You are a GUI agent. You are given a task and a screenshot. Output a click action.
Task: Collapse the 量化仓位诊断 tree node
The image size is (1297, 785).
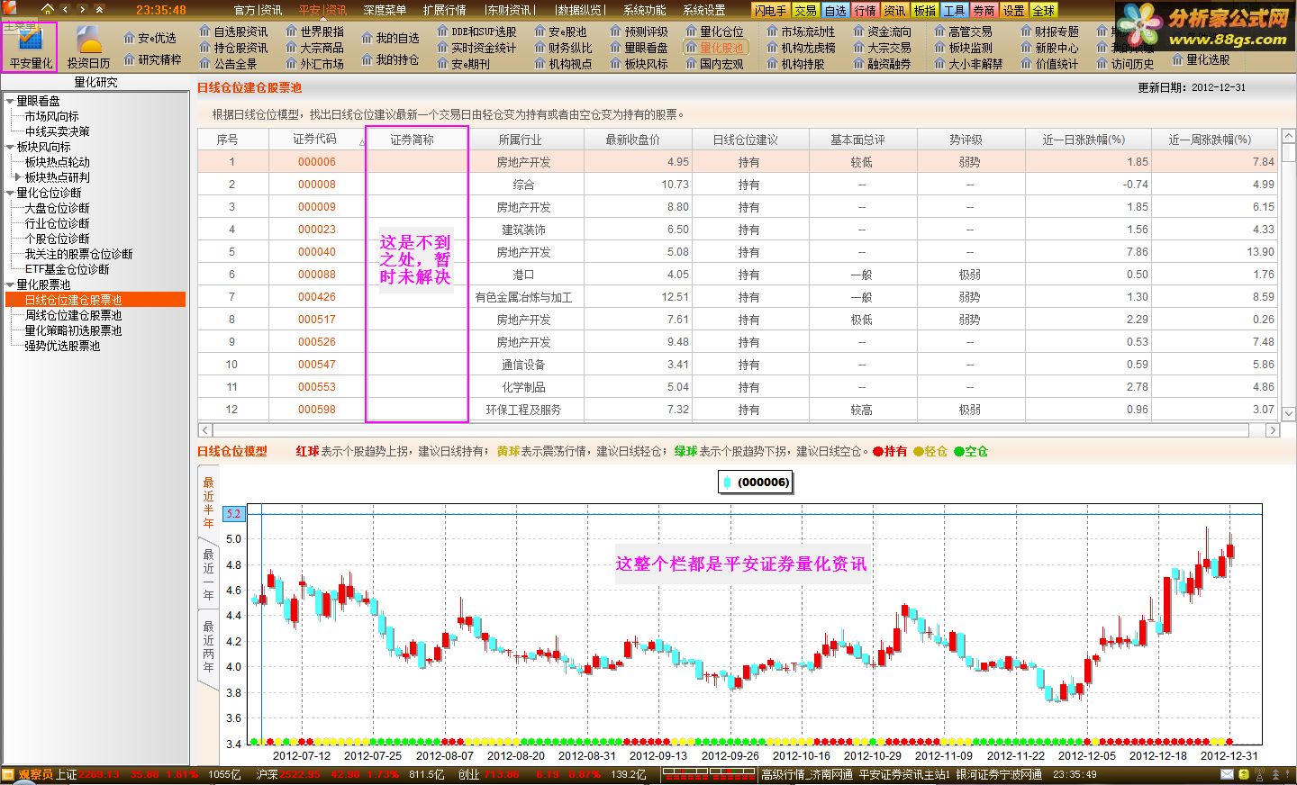click(10, 194)
